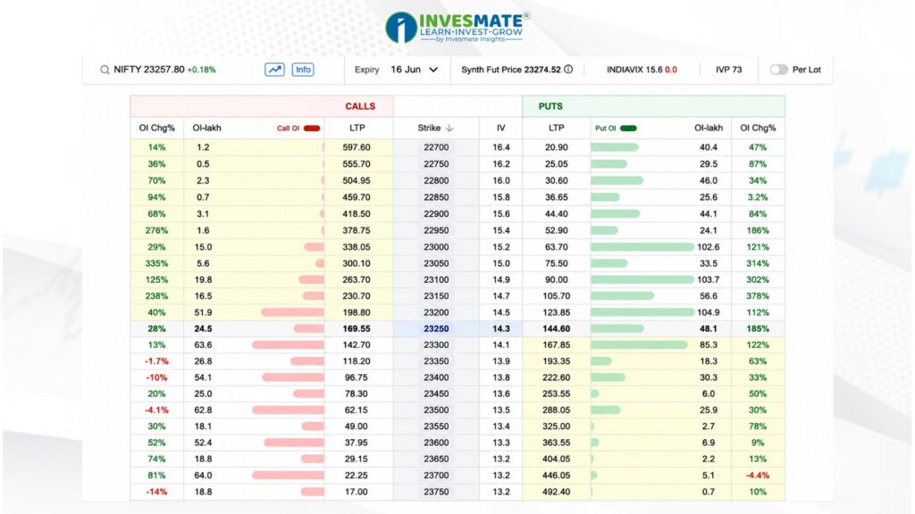Click the green Put OI legend pill
Viewport: 915px width, 514px height.
click(x=628, y=128)
